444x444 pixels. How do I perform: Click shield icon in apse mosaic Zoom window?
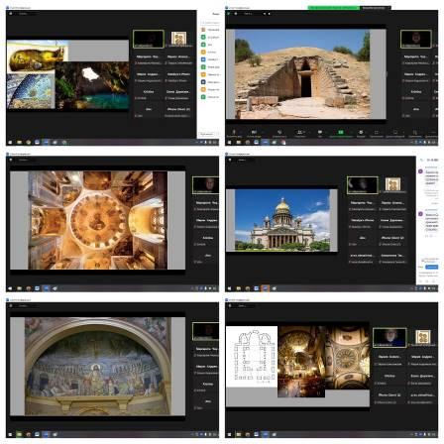[11, 305]
